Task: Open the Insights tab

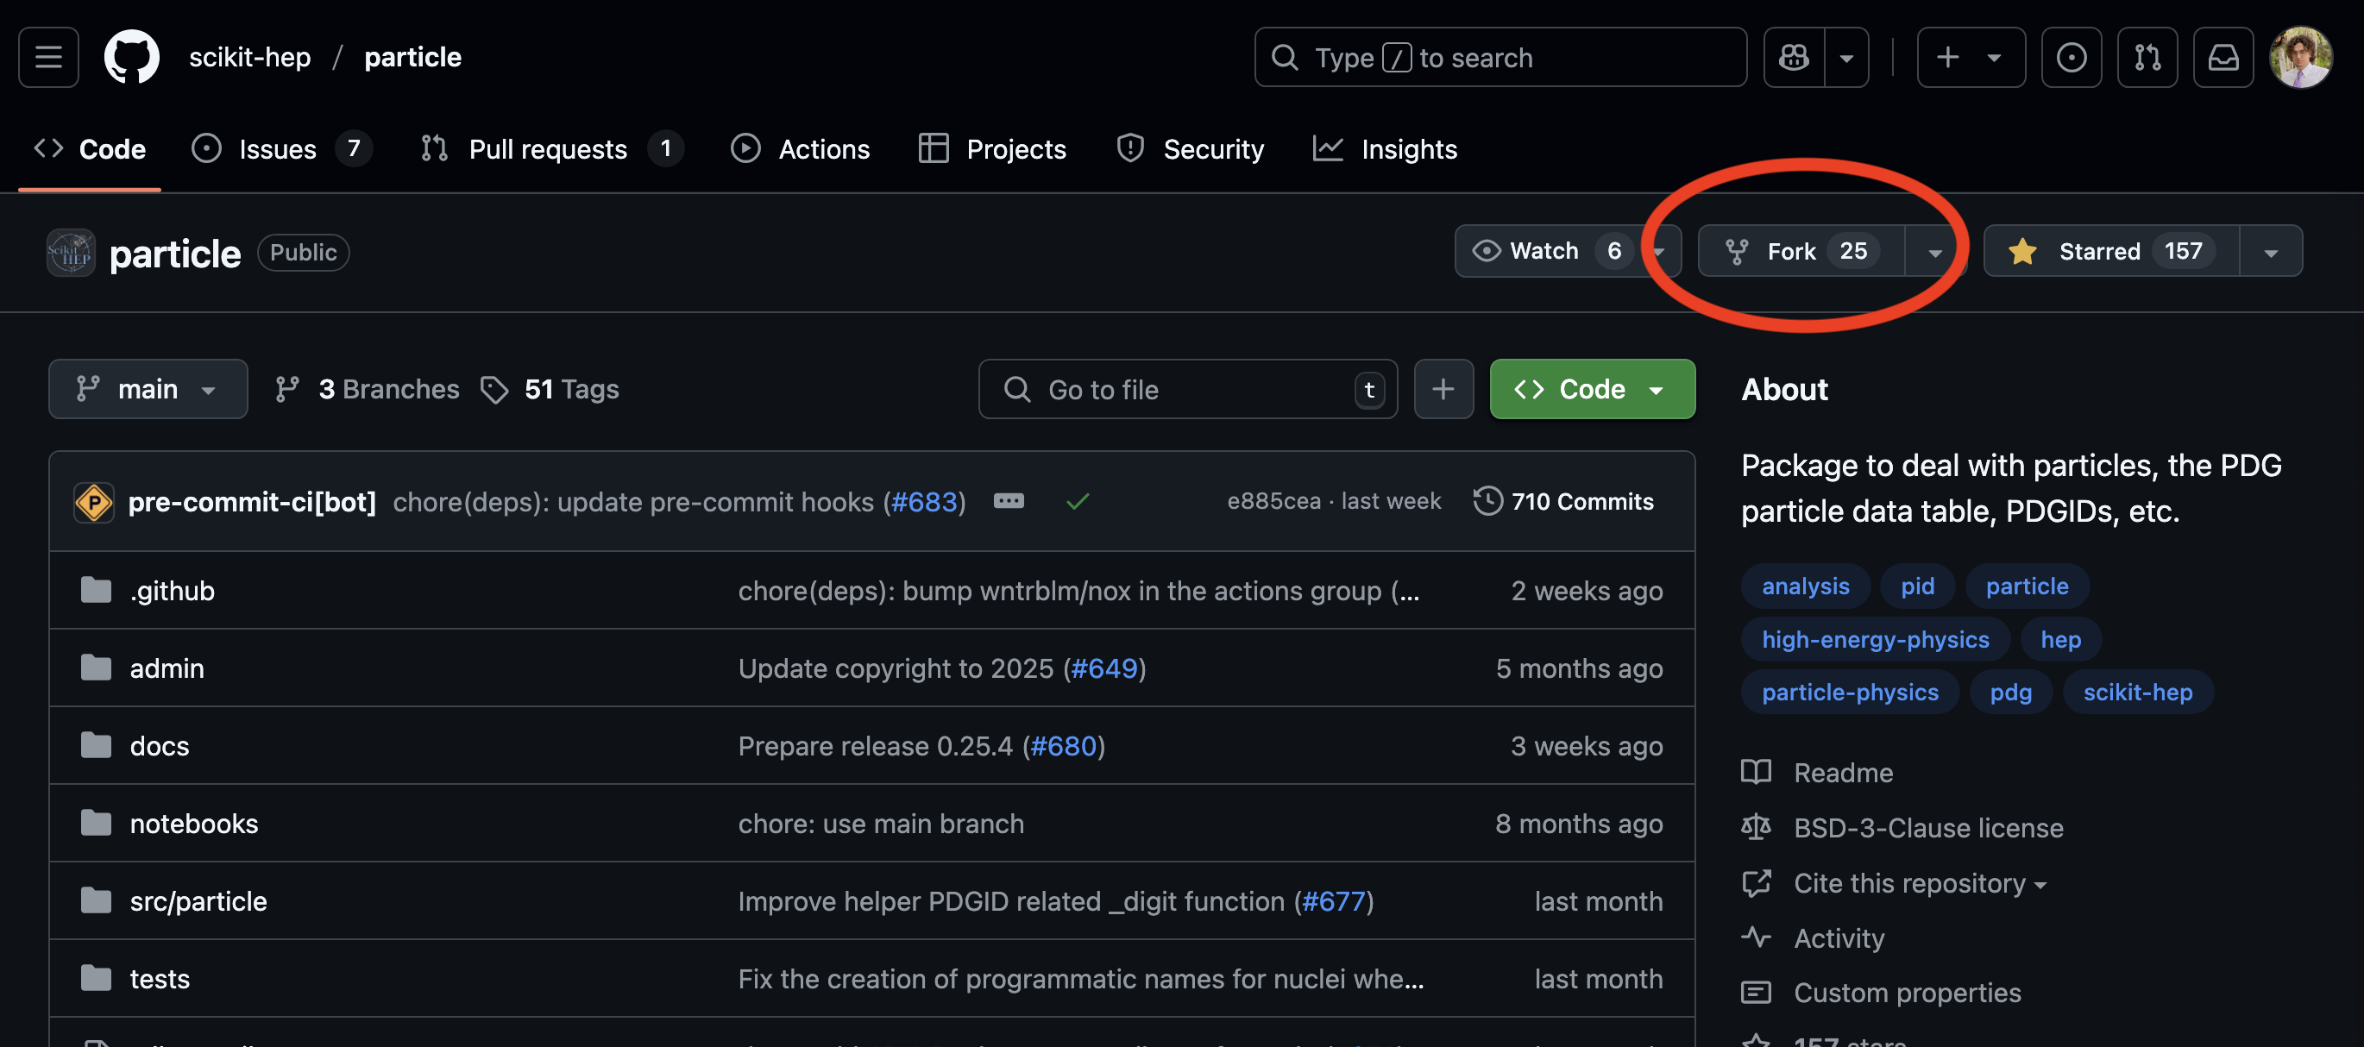Action: (1386, 148)
